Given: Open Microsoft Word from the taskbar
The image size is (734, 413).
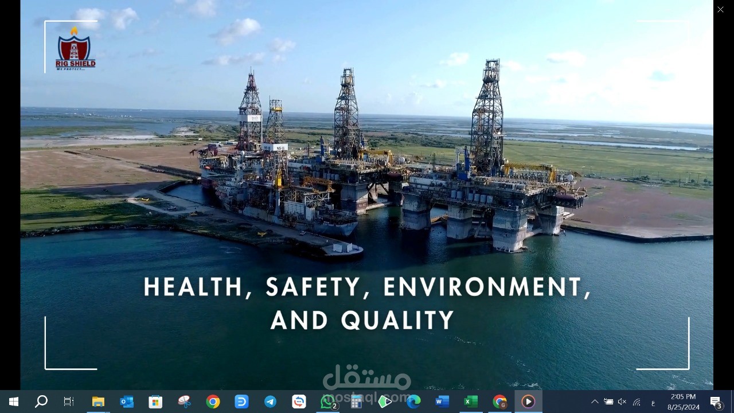Looking at the screenshot, I should [x=442, y=402].
